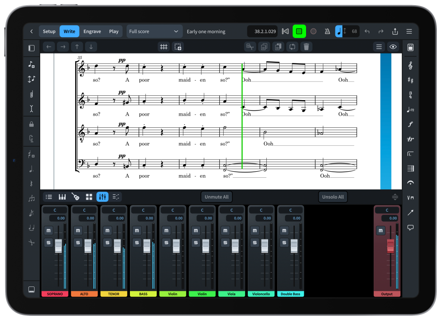Click the metronome click icon

(327, 31)
